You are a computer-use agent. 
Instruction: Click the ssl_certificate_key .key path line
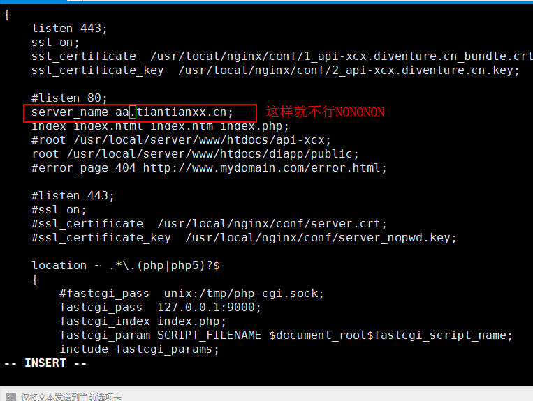click(275, 70)
